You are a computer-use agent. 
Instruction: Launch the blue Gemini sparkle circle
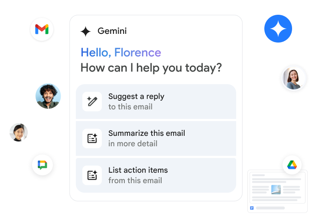point(278,29)
